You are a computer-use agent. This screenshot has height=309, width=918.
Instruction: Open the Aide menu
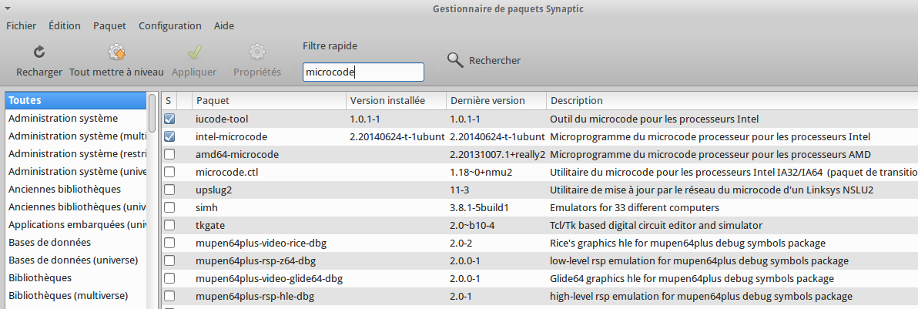coord(223,25)
